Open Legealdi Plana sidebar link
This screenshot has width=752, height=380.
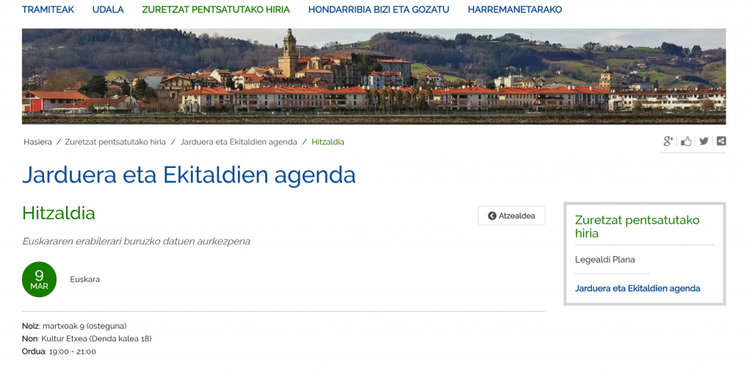pos(605,260)
